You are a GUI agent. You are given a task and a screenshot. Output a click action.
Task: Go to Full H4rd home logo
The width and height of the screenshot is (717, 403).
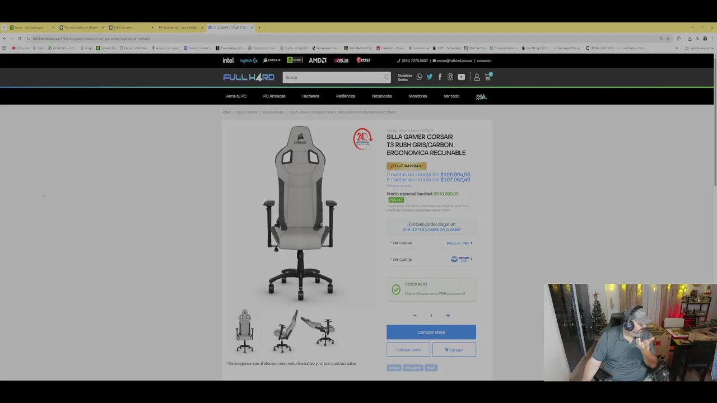point(249,77)
